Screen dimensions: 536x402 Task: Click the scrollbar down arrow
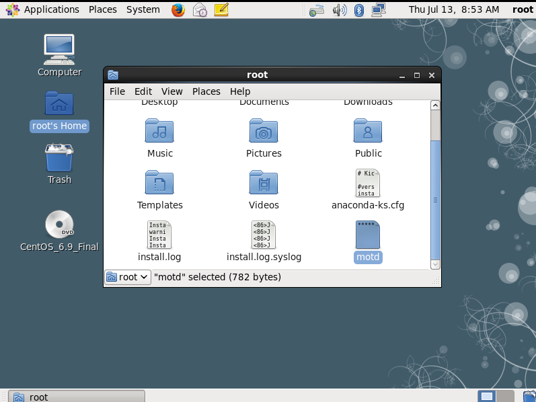[435, 264]
